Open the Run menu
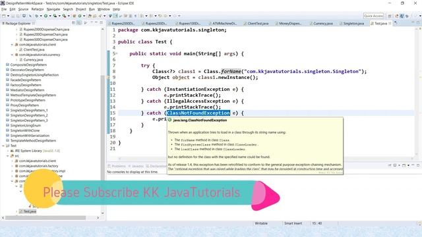This screenshot has height=237, width=422. (x=92, y=9)
